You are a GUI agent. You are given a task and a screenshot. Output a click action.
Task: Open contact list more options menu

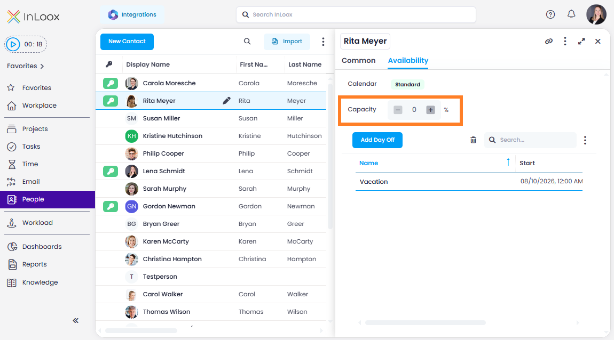[323, 42]
